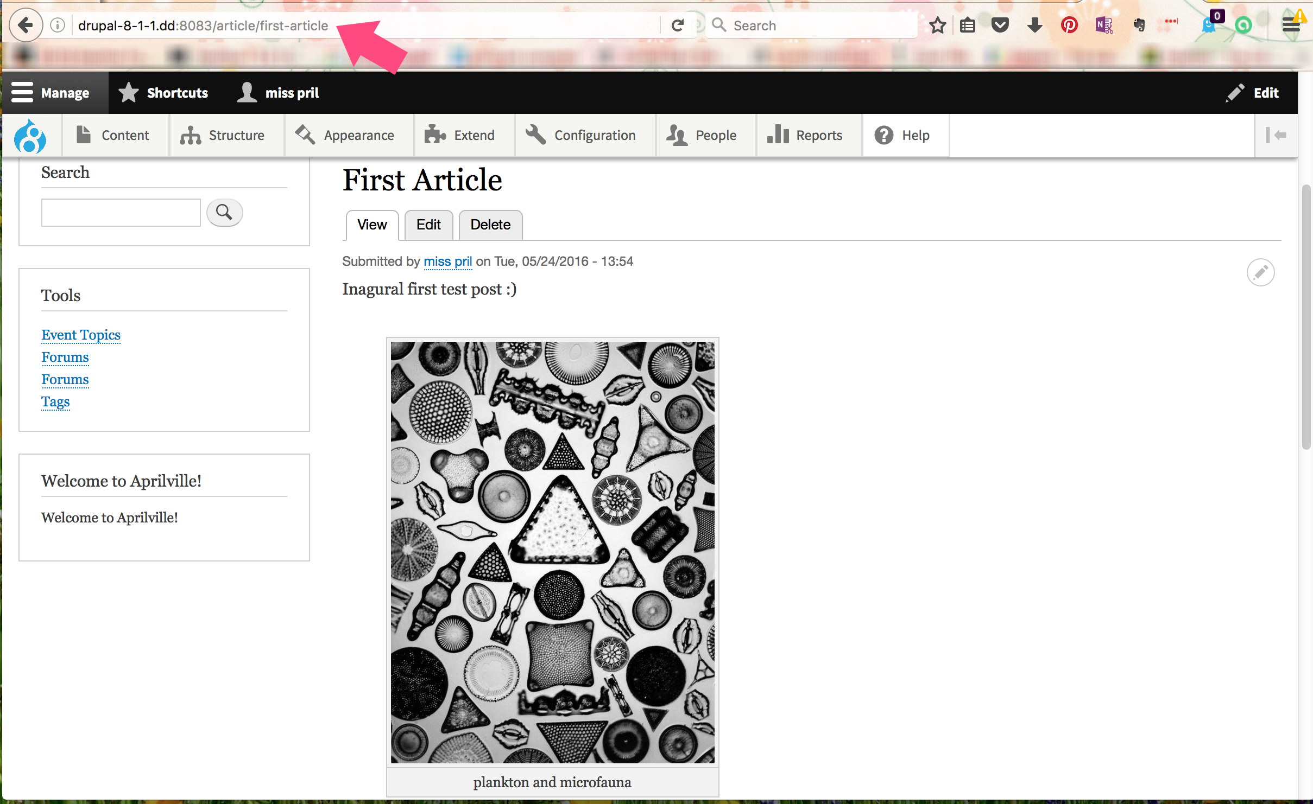1313x804 pixels.
Task: Select the Delete tab
Action: [490, 225]
